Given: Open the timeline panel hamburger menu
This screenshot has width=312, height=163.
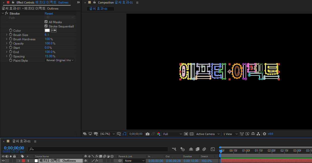Looking at the screenshot, I should 35,141.
